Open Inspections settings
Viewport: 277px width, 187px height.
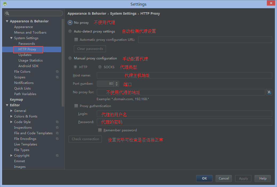tap(23, 127)
